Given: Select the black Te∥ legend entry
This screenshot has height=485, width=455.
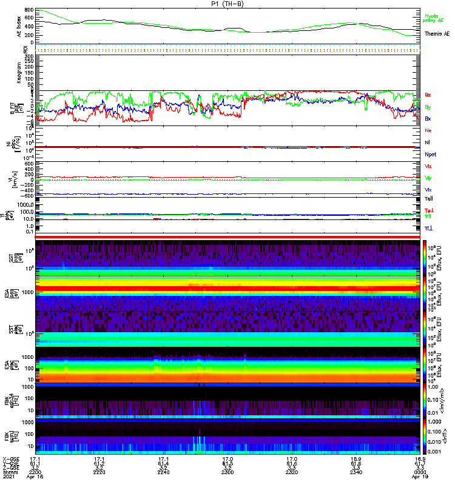Looking at the screenshot, I should pyautogui.click(x=429, y=199).
